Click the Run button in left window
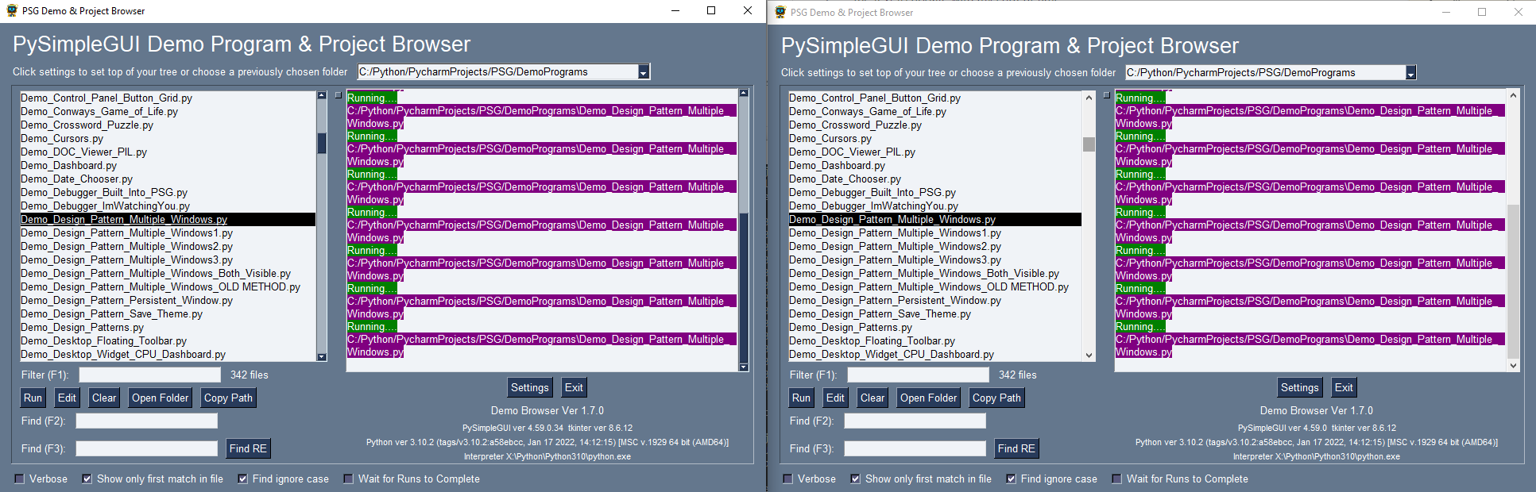1536x492 pixels. coord(33,398)
